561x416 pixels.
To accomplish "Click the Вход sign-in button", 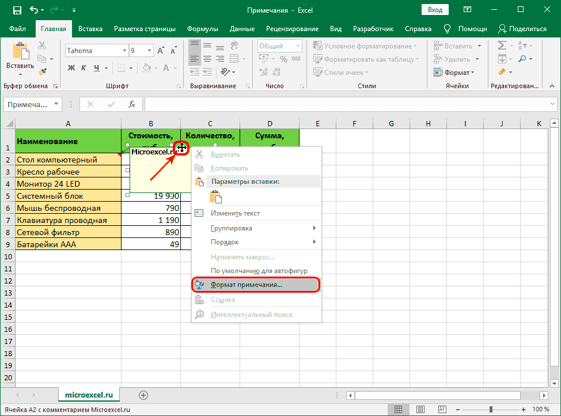I will tap(435, 10).
